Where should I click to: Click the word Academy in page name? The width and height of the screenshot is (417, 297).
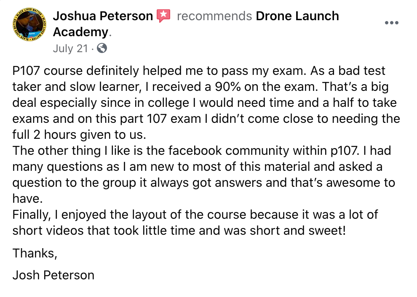80,32
